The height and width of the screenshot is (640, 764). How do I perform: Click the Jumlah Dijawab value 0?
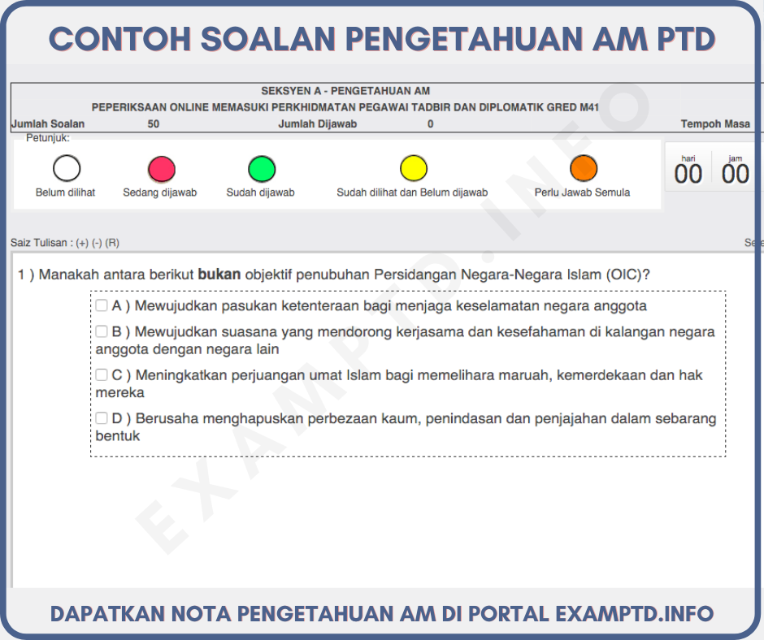430,124
